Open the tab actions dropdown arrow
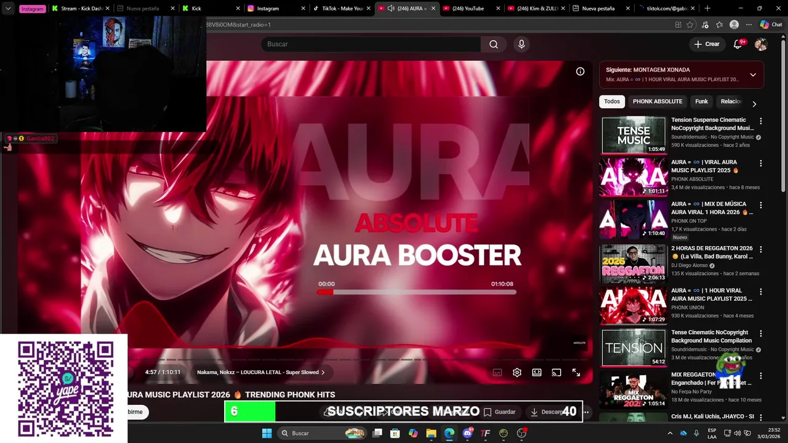Viewport: 788px width, 443px height. 8,9
